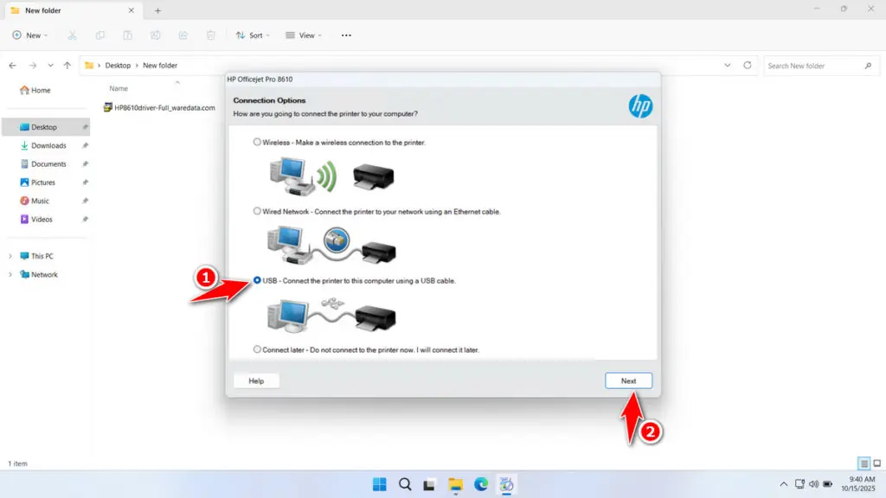Click the Paste icon in Explorer toolbar
The width and height of the screenshot is (886, 498).
click(128, 35)
